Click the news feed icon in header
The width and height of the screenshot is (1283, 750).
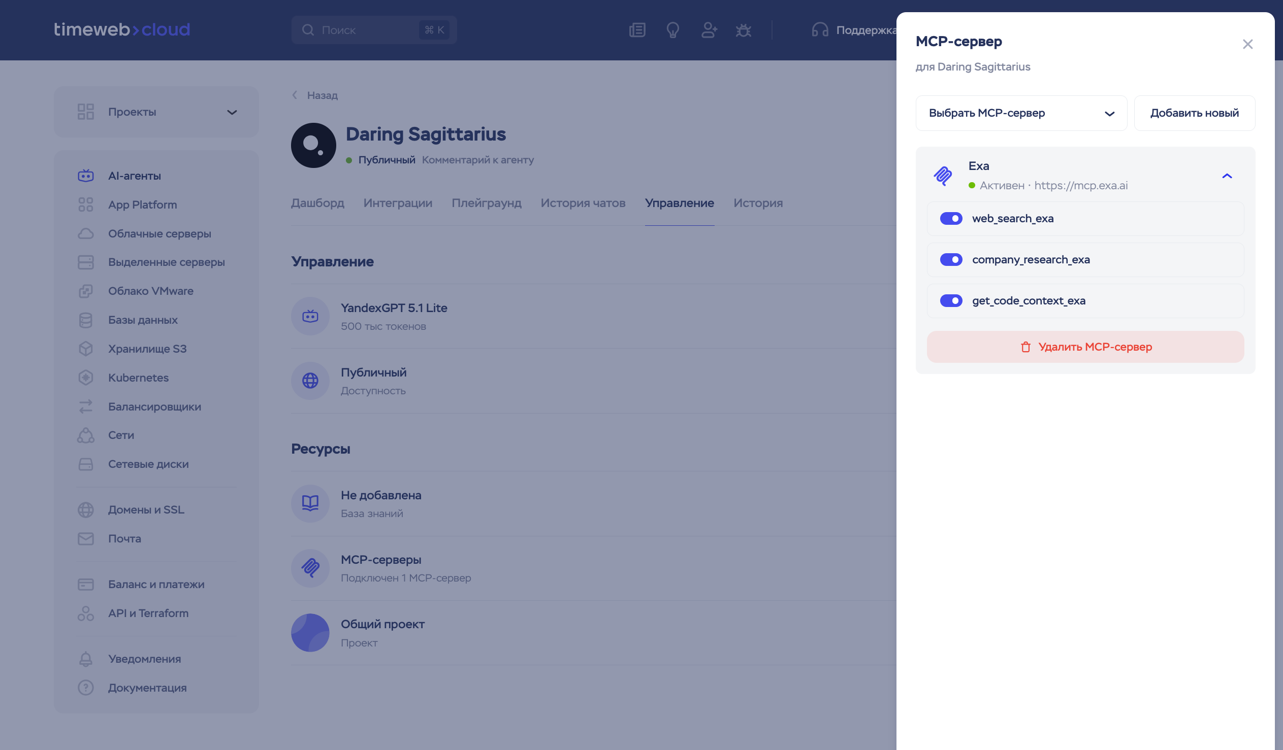coord(637,30)
